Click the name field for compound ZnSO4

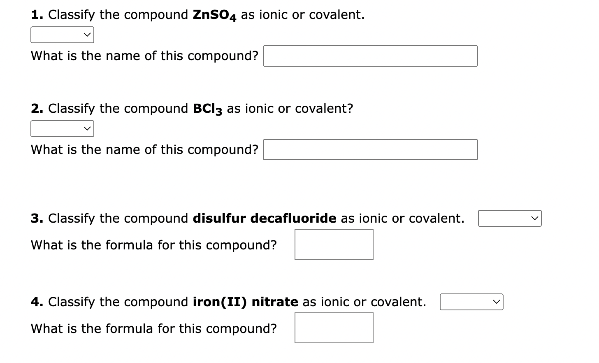click(369, 56)
